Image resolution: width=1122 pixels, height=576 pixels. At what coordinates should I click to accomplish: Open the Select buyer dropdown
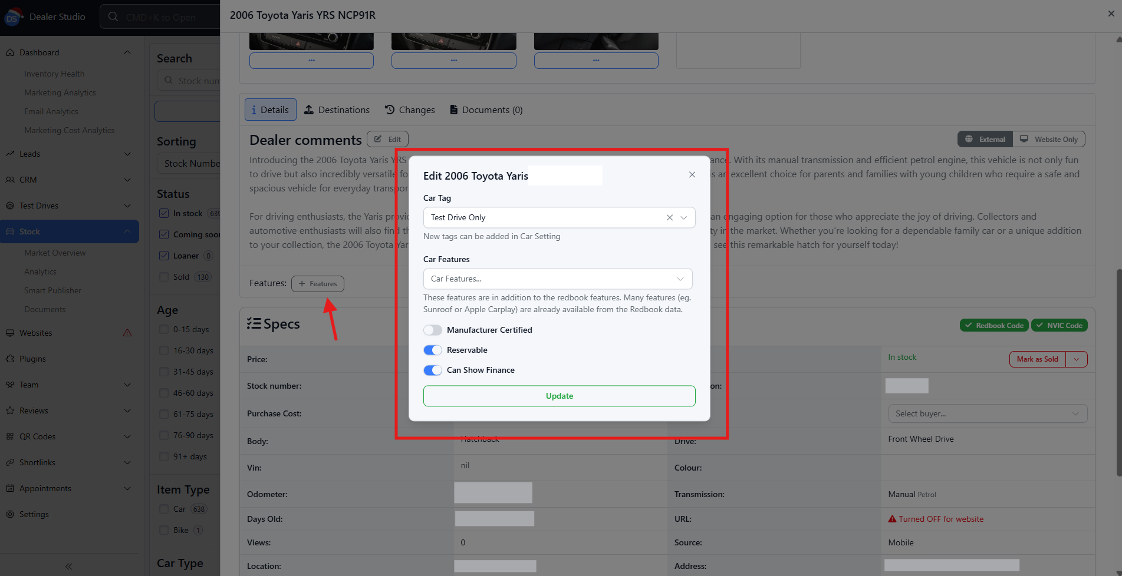pos(988,413)
